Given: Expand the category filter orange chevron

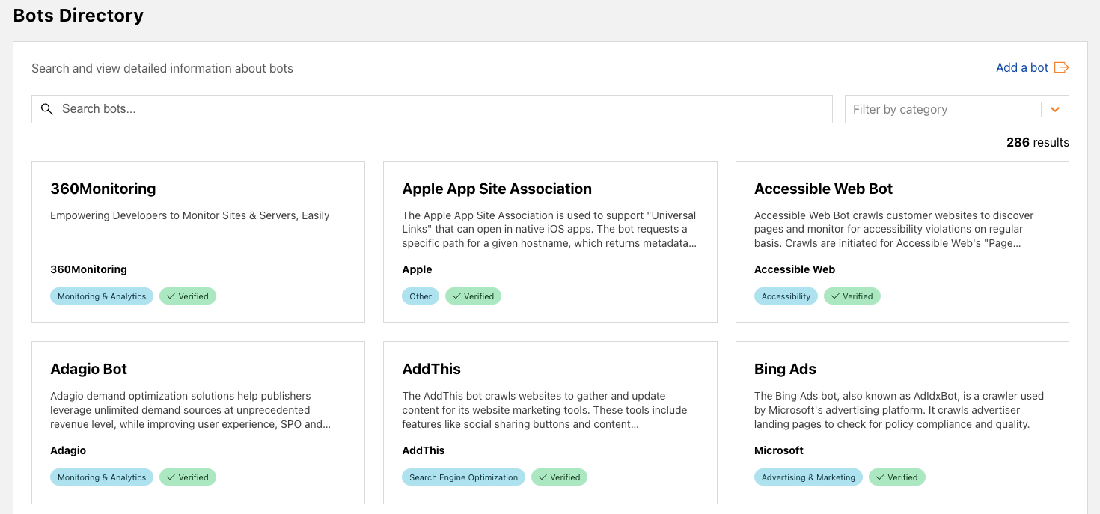Looking at the screenshot, I should 1055,109.
